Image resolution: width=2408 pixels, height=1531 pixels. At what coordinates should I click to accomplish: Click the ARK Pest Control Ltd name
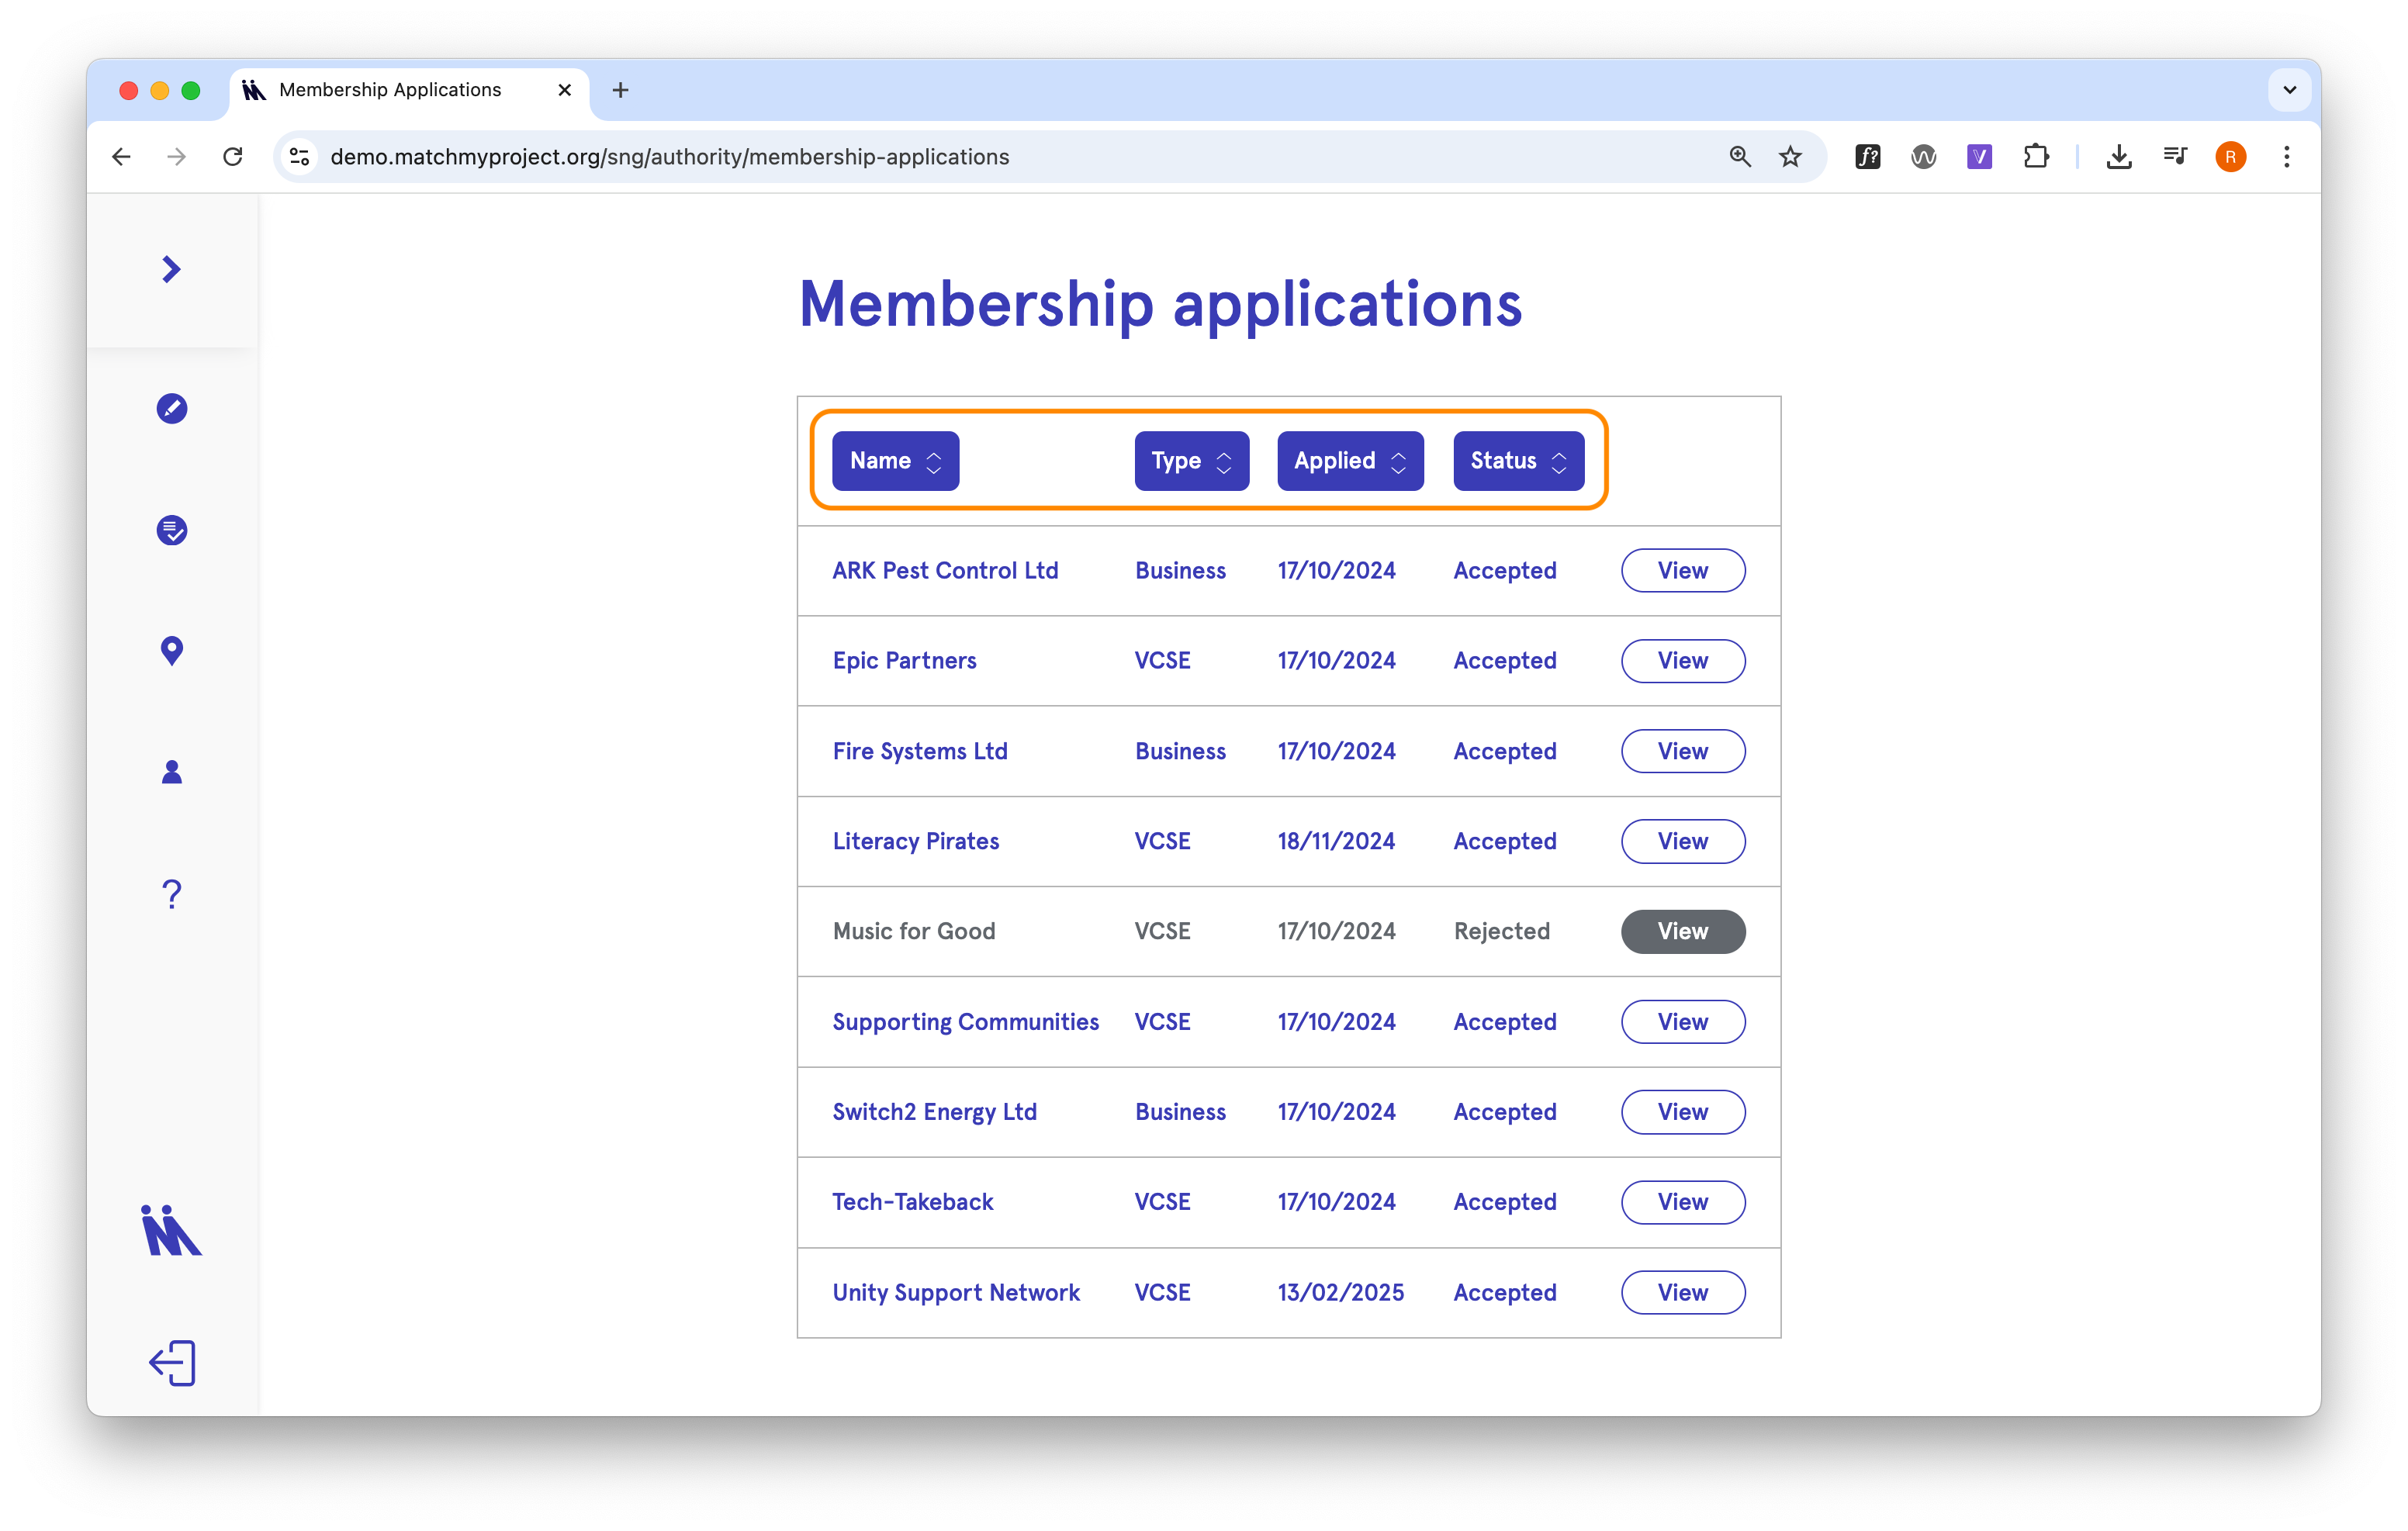945,571
